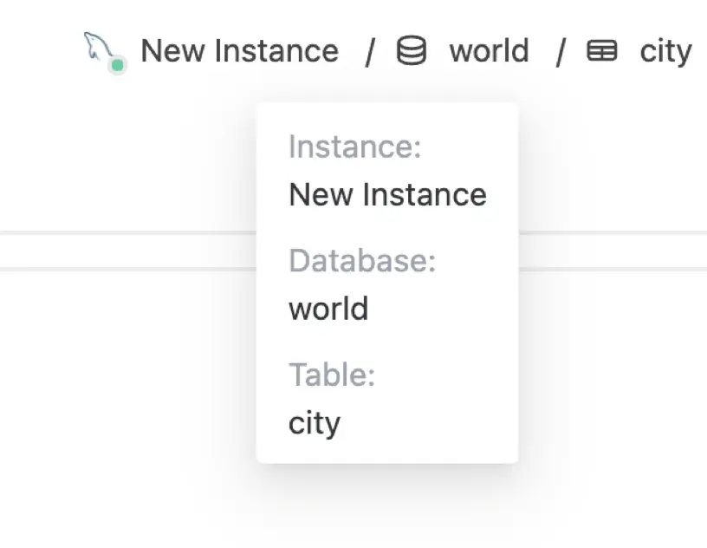Click the Database: label in the popover
The image size is (707, 548).
click(x=362, y=260)
